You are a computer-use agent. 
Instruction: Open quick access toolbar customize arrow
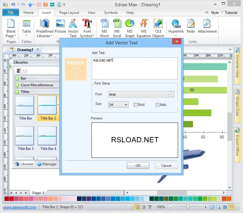click(x=64, y=5)
